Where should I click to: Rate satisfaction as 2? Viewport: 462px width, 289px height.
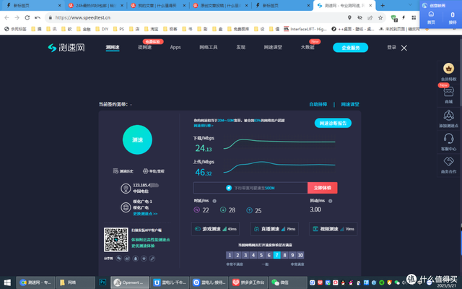tap(237, 255)
